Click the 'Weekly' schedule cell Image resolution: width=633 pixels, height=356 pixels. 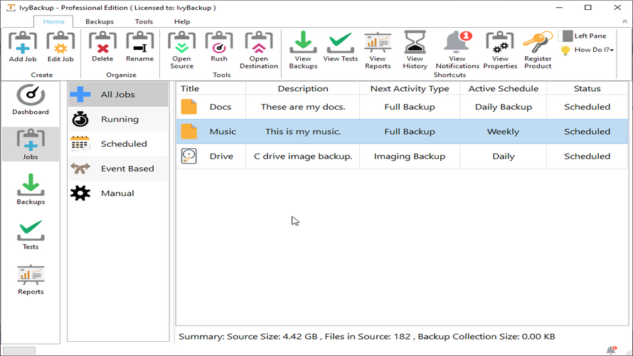[504, 132]
